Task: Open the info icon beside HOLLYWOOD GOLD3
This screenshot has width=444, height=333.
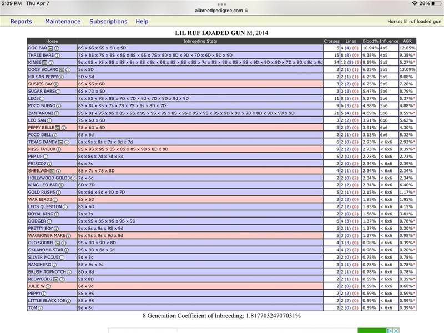Action: point(73,178)
